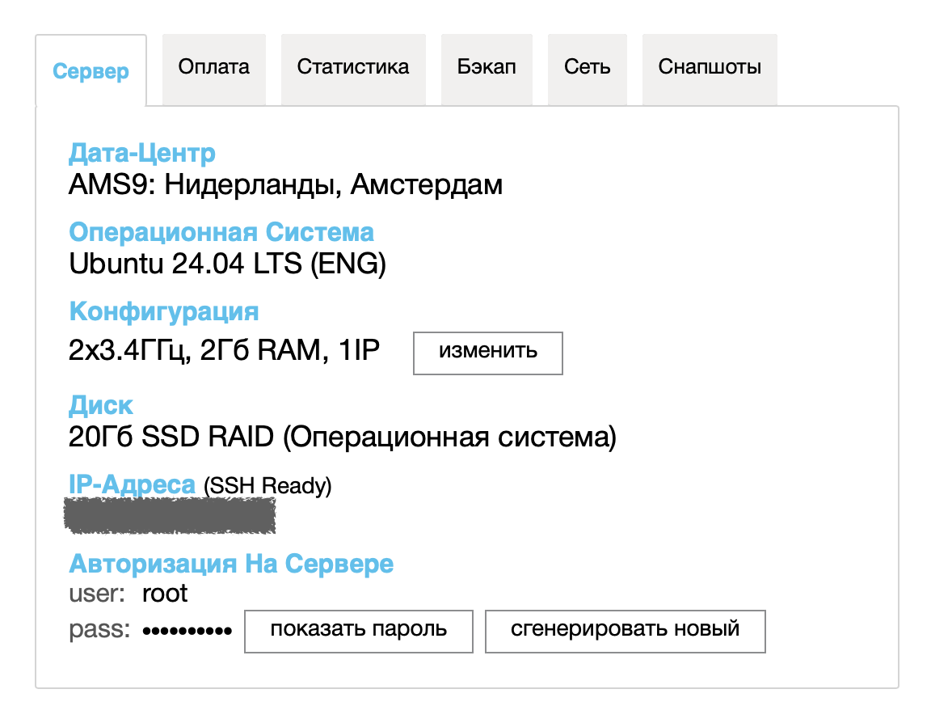Open the Снапшоты tab
This screenshot has width=931, height=723.
pyautogui.click(x=710, y=67)
